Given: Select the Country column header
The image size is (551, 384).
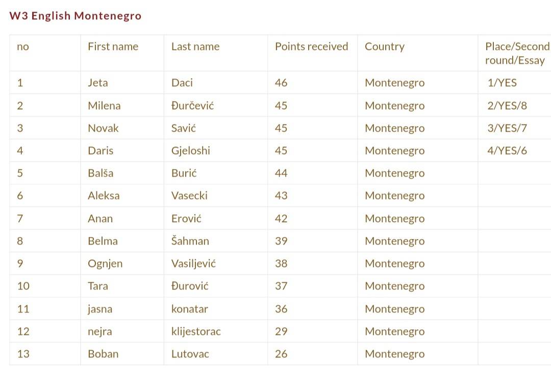Looking at the screenshot, I should pos(385,47).
